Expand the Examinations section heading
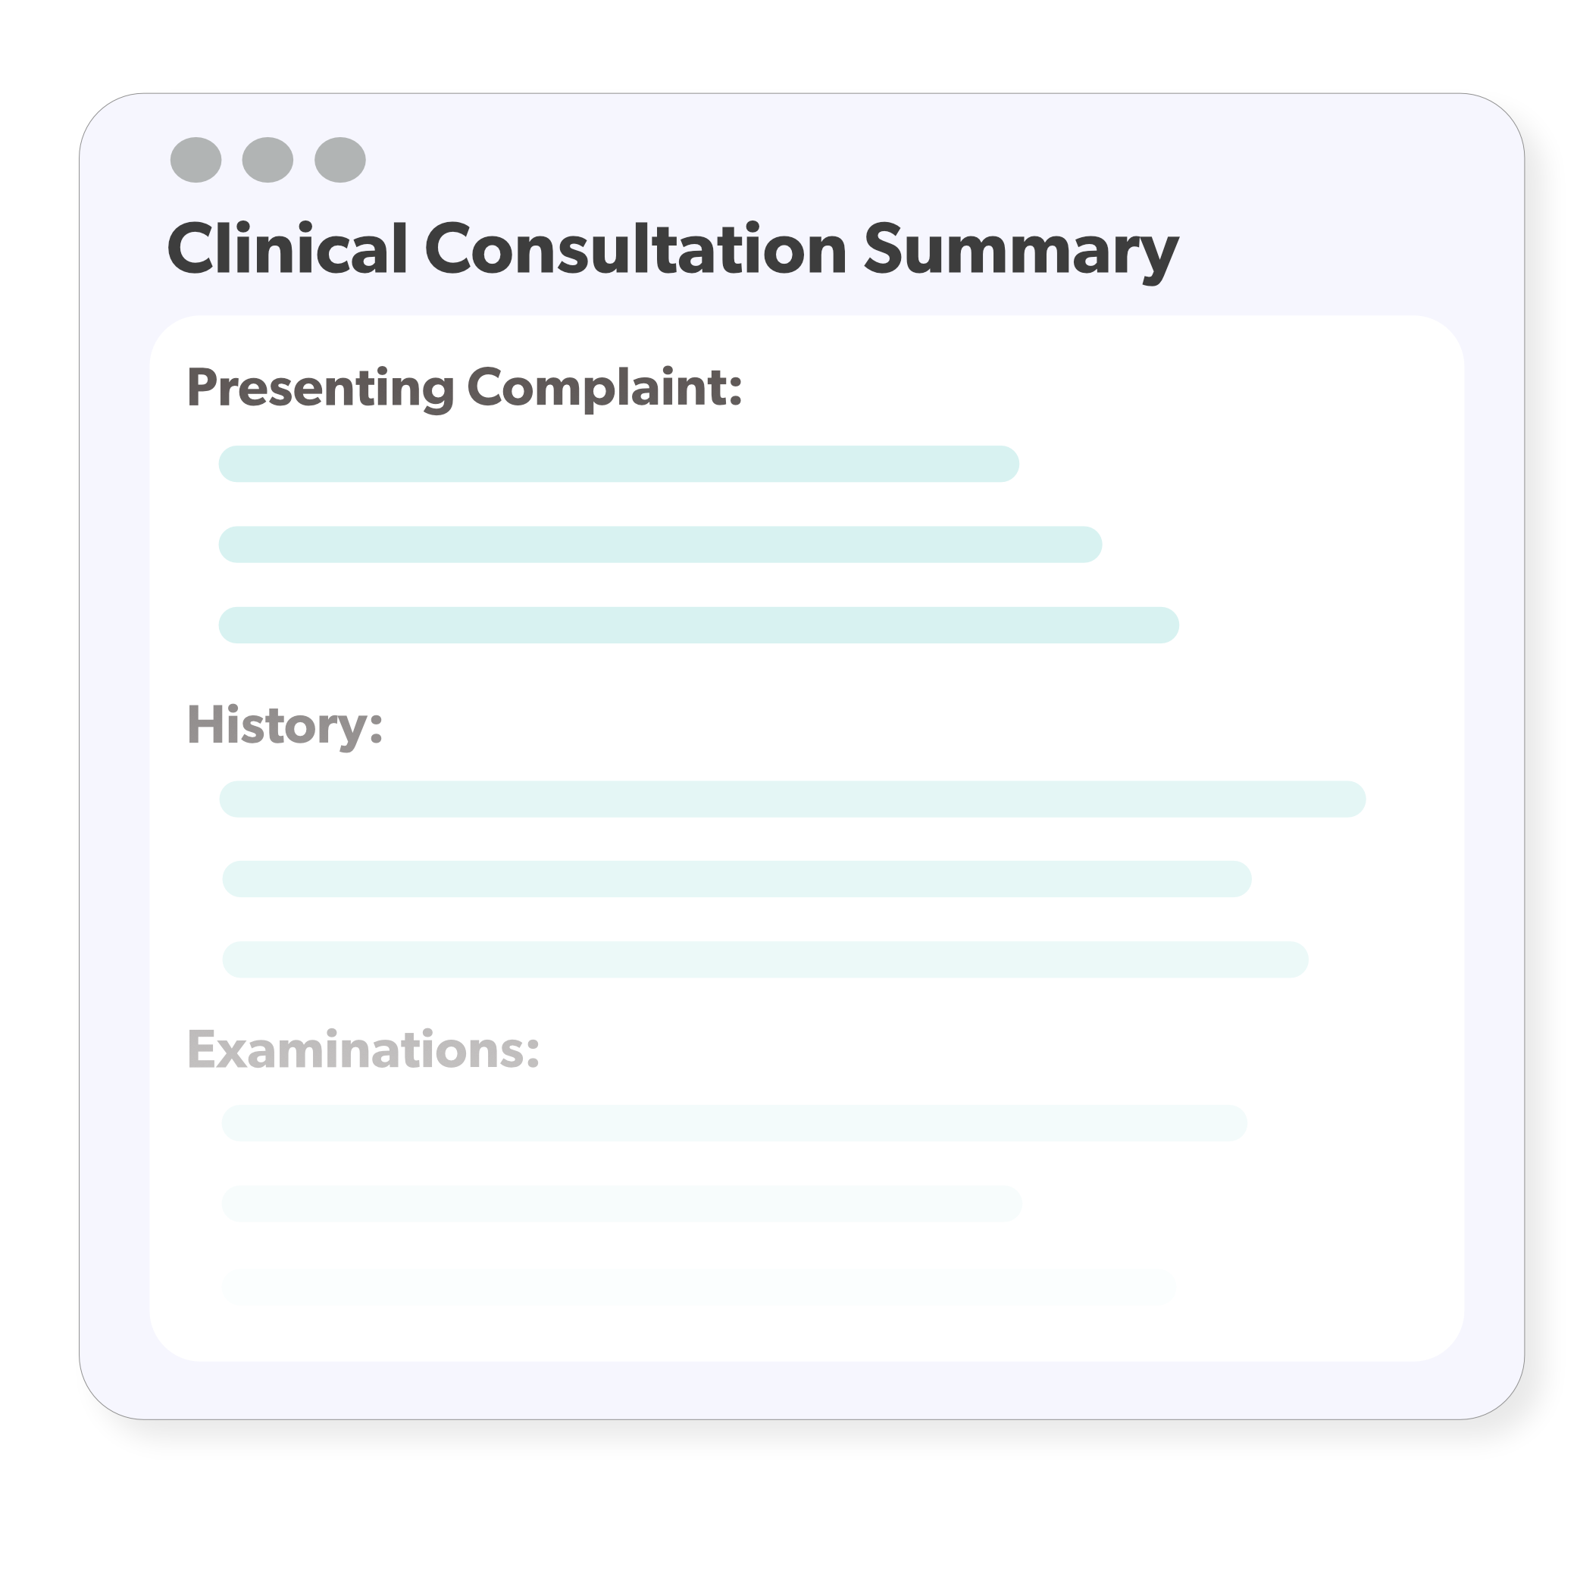1577x1580 pixels. [363, 1050]
